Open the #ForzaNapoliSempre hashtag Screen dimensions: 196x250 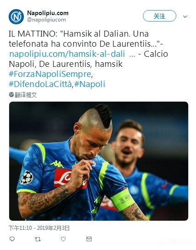(50, 74)
